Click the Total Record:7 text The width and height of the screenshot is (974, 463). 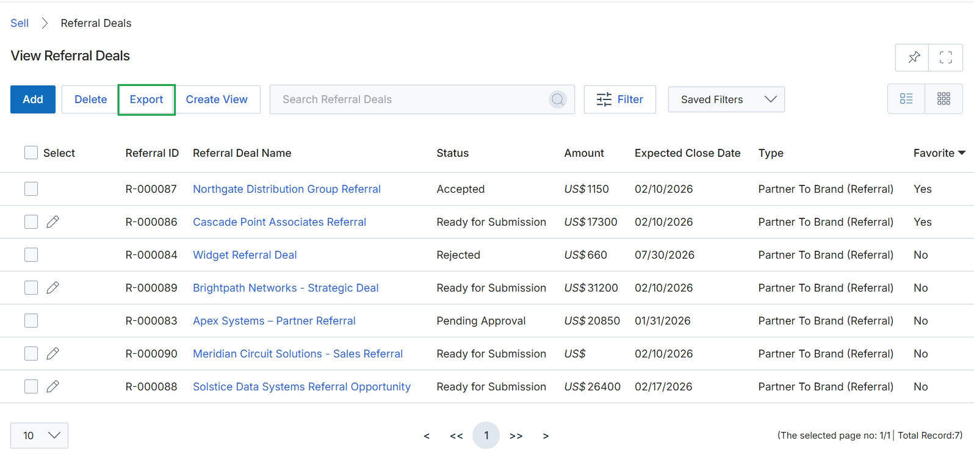click(930, 436)
